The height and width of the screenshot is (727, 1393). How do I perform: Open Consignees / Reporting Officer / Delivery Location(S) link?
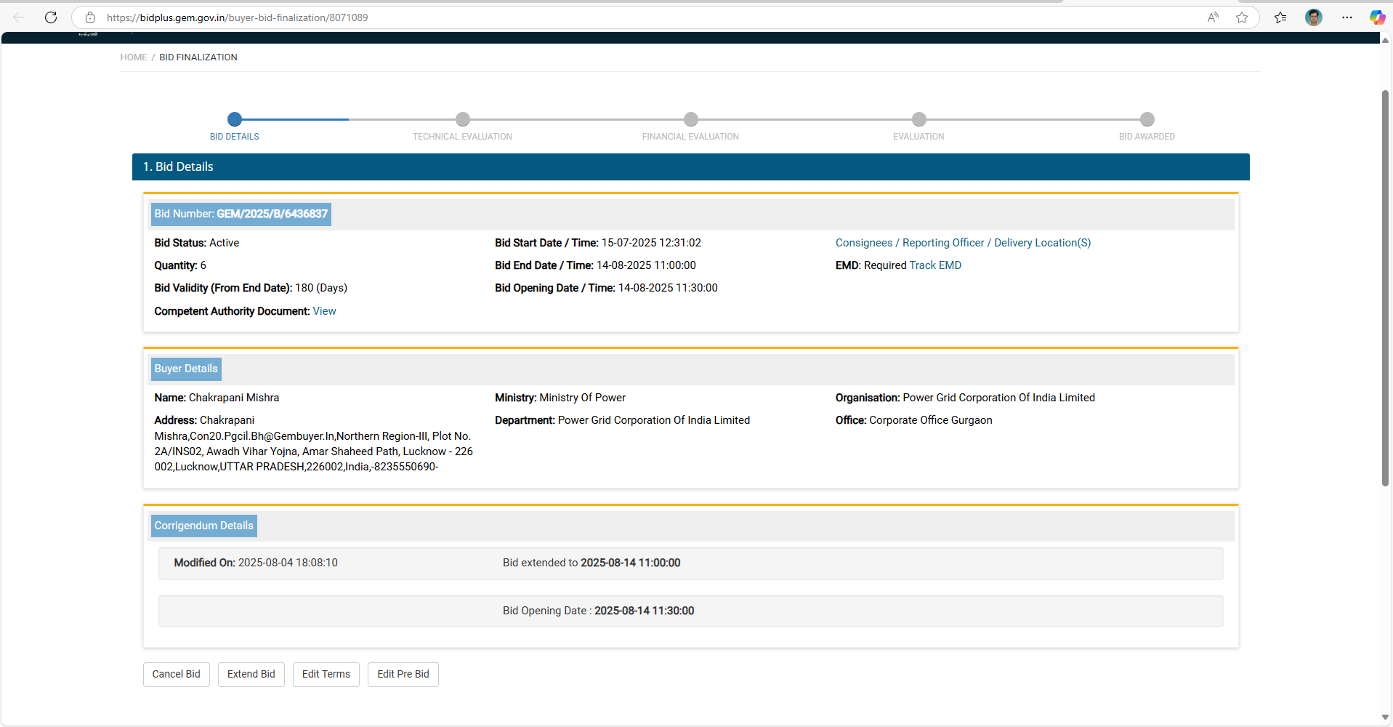pos(963,243)
